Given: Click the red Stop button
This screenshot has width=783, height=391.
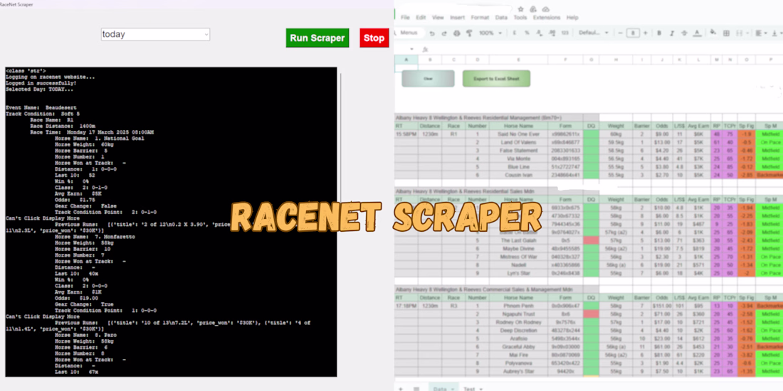Looking at the screenshot, I should 374,38.
